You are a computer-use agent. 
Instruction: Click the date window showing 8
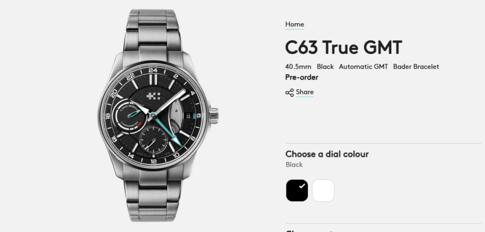188,116
